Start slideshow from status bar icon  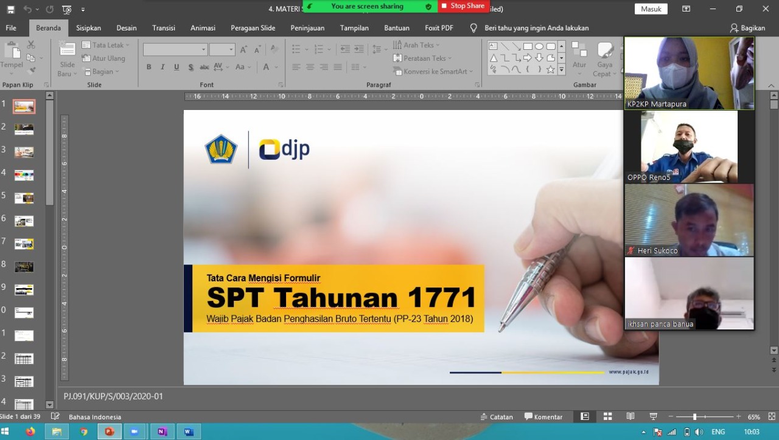click(653, 416)
